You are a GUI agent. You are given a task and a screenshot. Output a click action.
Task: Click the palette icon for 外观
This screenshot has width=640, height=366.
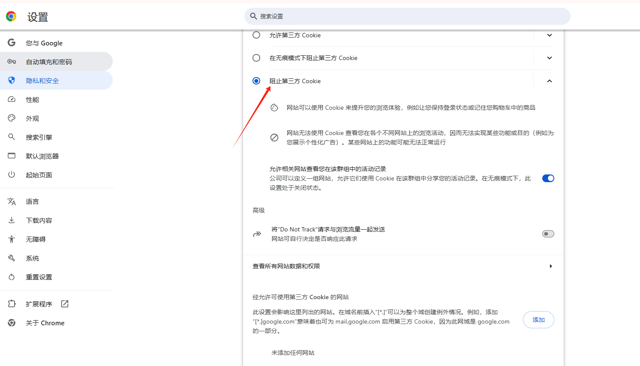tap(12, 118)
